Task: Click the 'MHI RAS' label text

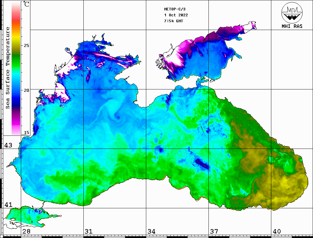Action: coord(292,26)
